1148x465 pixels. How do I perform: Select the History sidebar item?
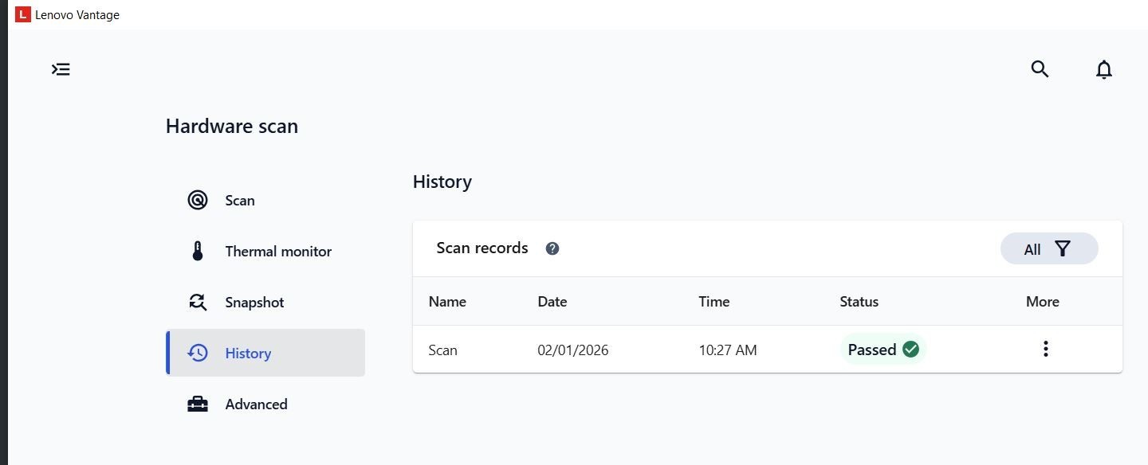[x=265, y=353]
